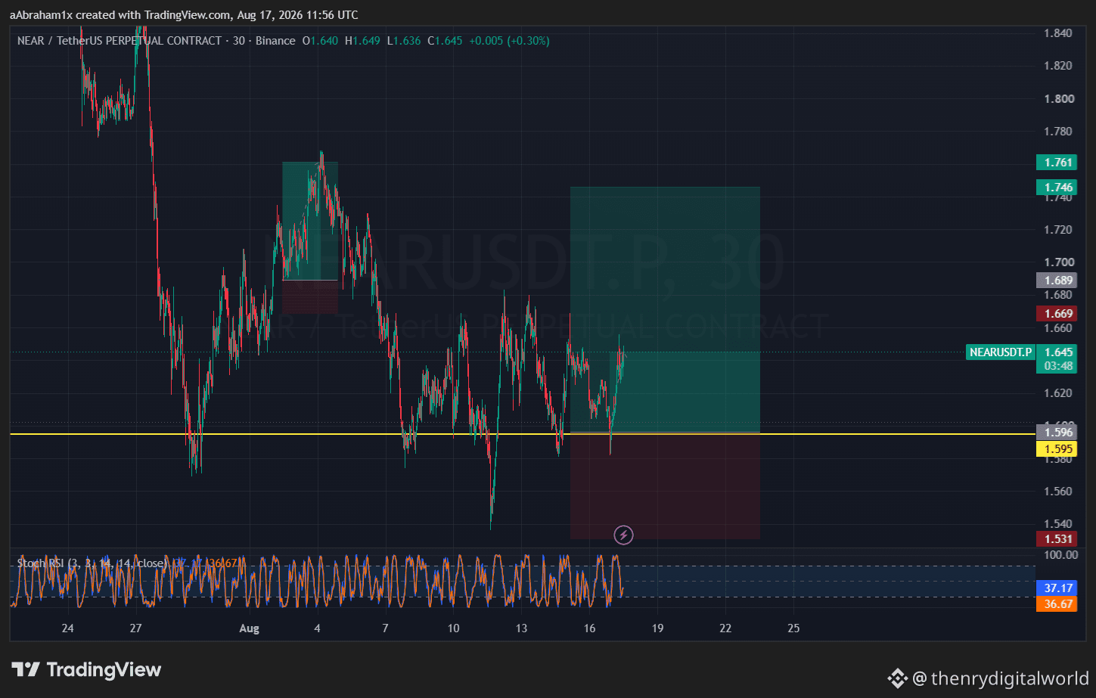Click the 1.540 price axis tick

1058,524
